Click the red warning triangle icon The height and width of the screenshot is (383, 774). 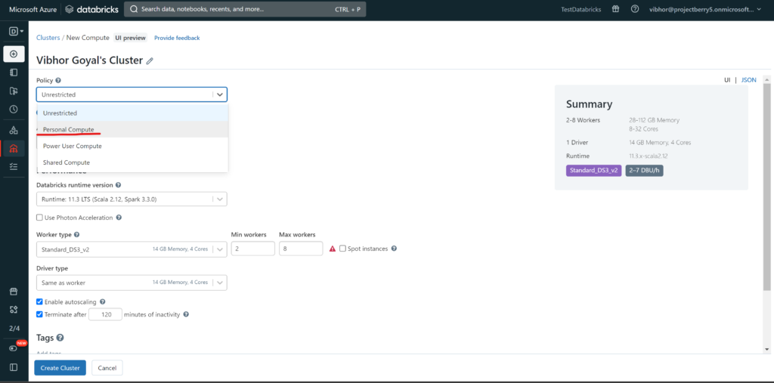(333, 249)
